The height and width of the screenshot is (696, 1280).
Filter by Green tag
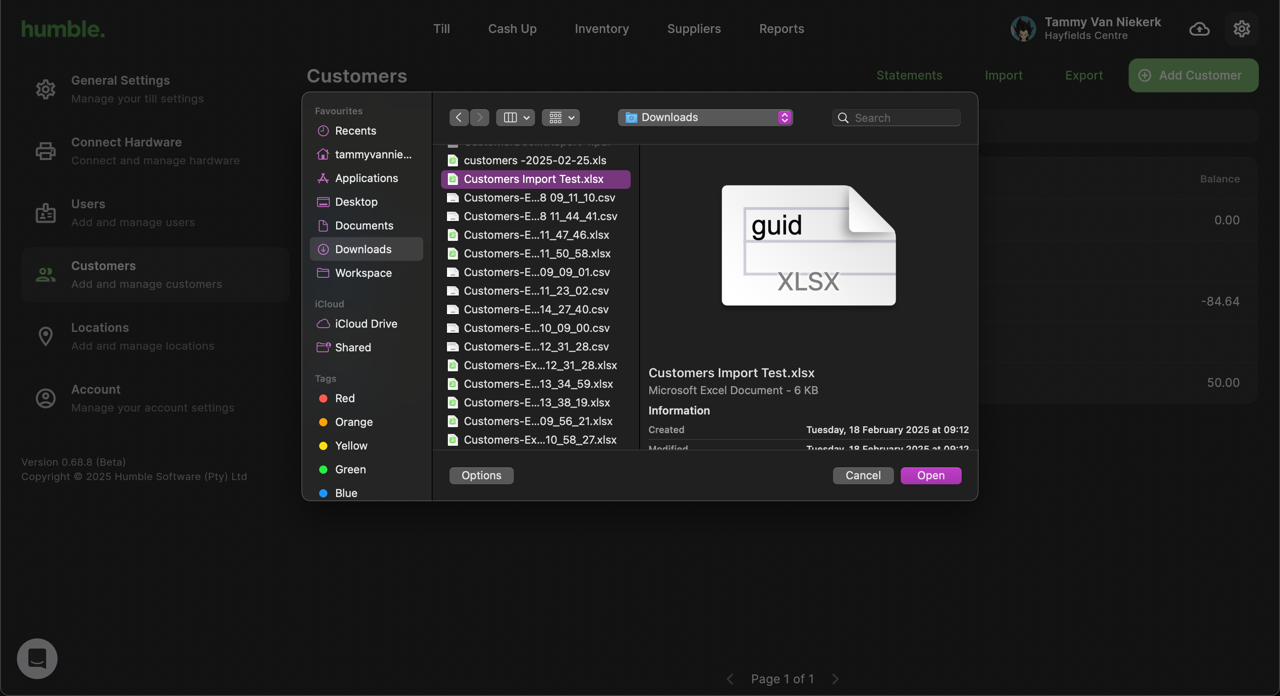[x=366, y=470]
